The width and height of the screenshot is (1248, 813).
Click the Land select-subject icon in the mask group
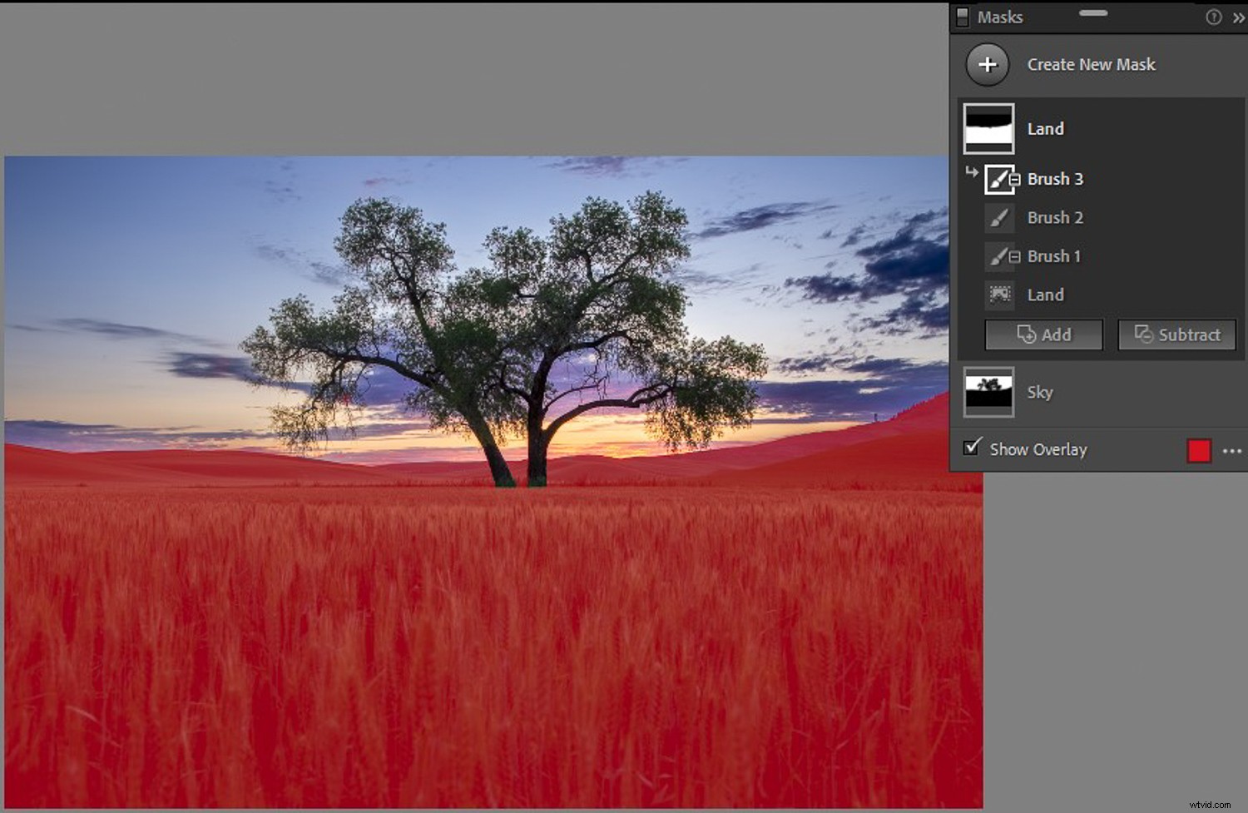[x=998, y=295]
